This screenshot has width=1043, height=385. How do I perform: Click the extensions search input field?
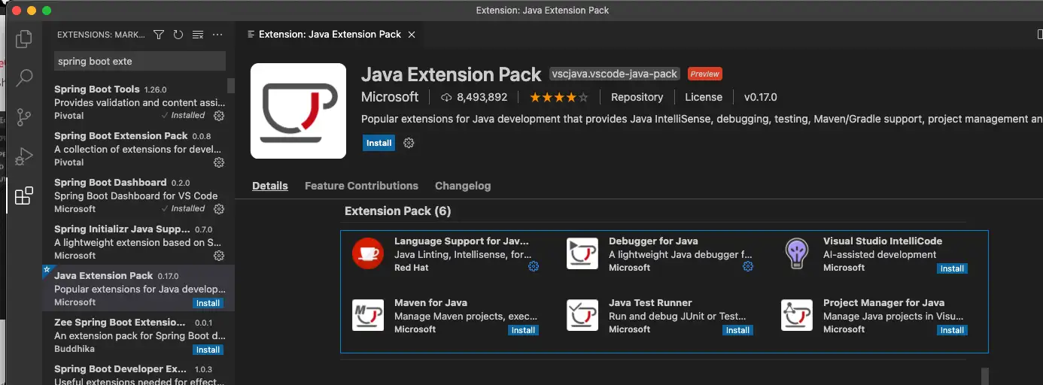pos(140,61)
